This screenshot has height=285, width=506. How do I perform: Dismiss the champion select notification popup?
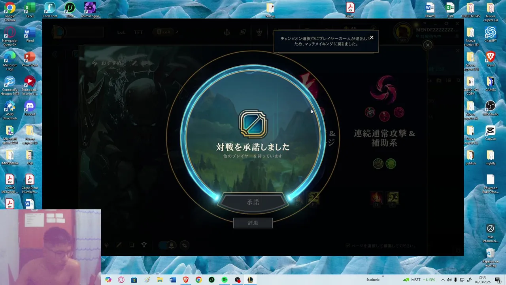tap(372, 38)
